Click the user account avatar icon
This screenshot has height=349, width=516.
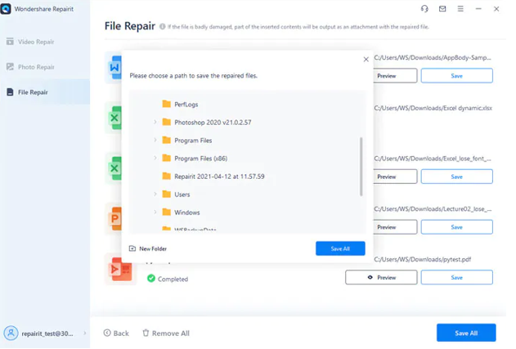[11, 333]
